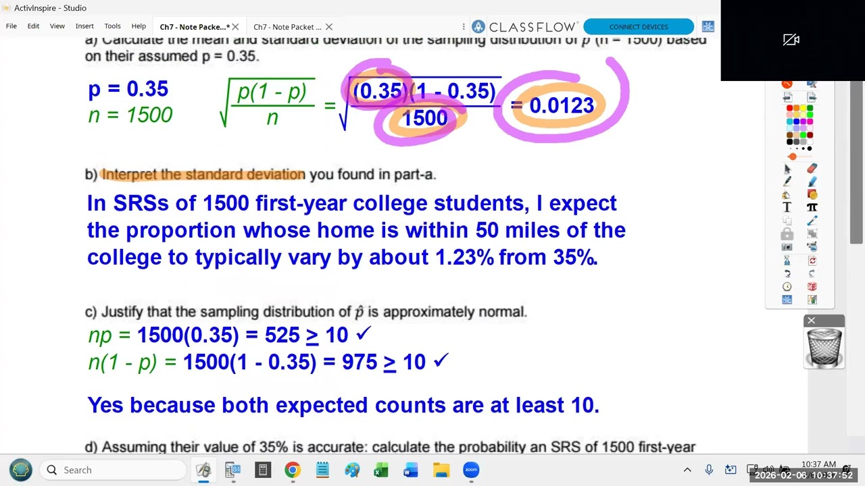Pick the brown color swatch
865x486 pixels.
(x=789, y=135)
